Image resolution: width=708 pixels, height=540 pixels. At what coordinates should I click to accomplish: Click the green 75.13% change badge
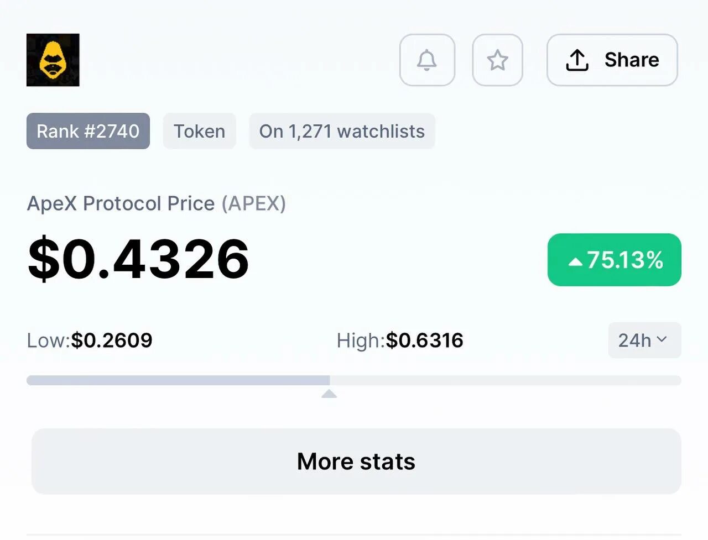pos(615,260)
